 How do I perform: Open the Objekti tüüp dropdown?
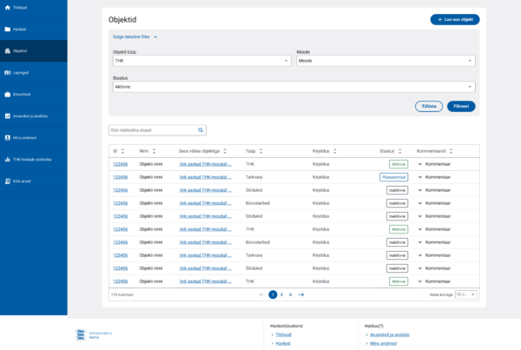pyautogui.click(x=201, y=61)
